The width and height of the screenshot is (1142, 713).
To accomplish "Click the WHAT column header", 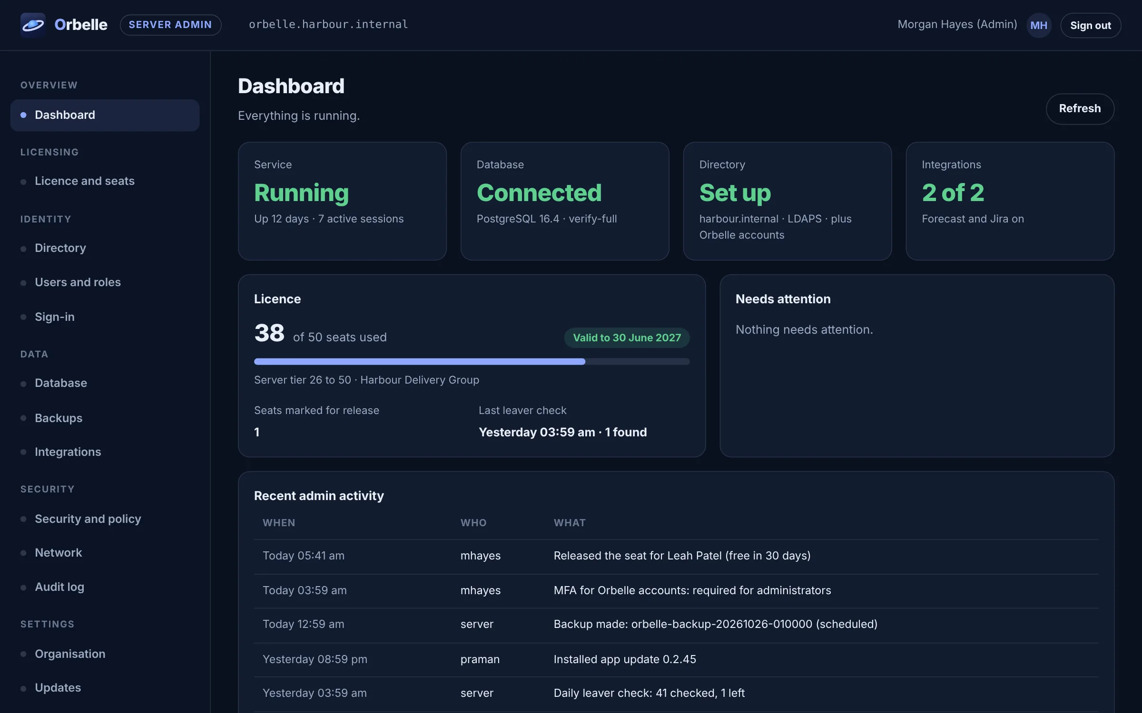I will click(570, 523).
